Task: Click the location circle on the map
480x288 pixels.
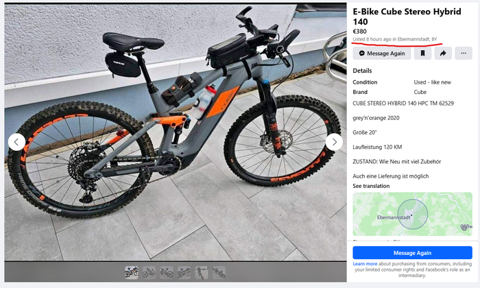Action: (x=412, y=214)
